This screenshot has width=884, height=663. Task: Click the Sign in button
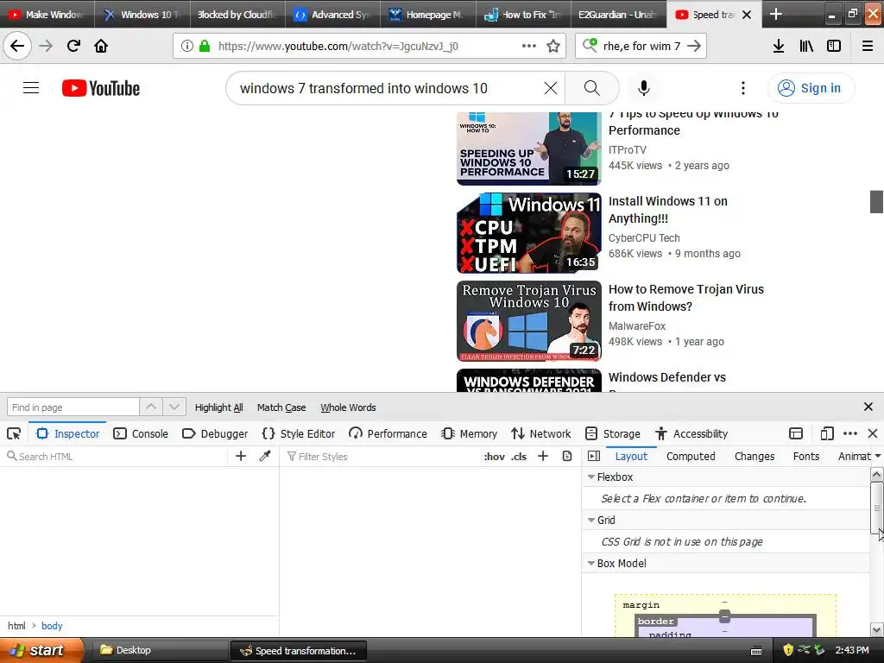pyautogui.click(x=811, y=88)
